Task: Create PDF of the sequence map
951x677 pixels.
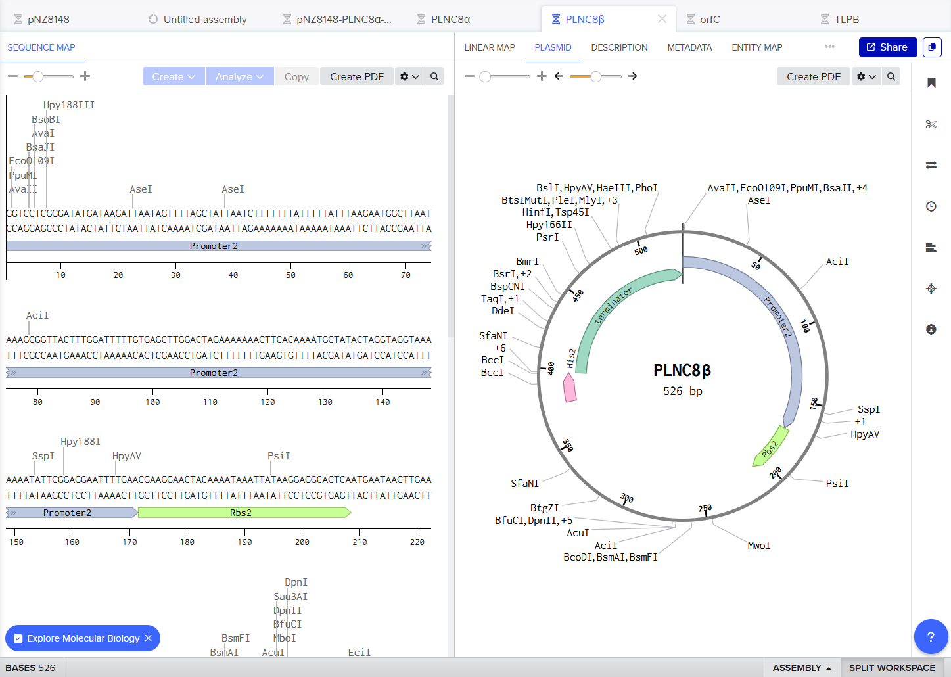Action: tap(357, 76)
